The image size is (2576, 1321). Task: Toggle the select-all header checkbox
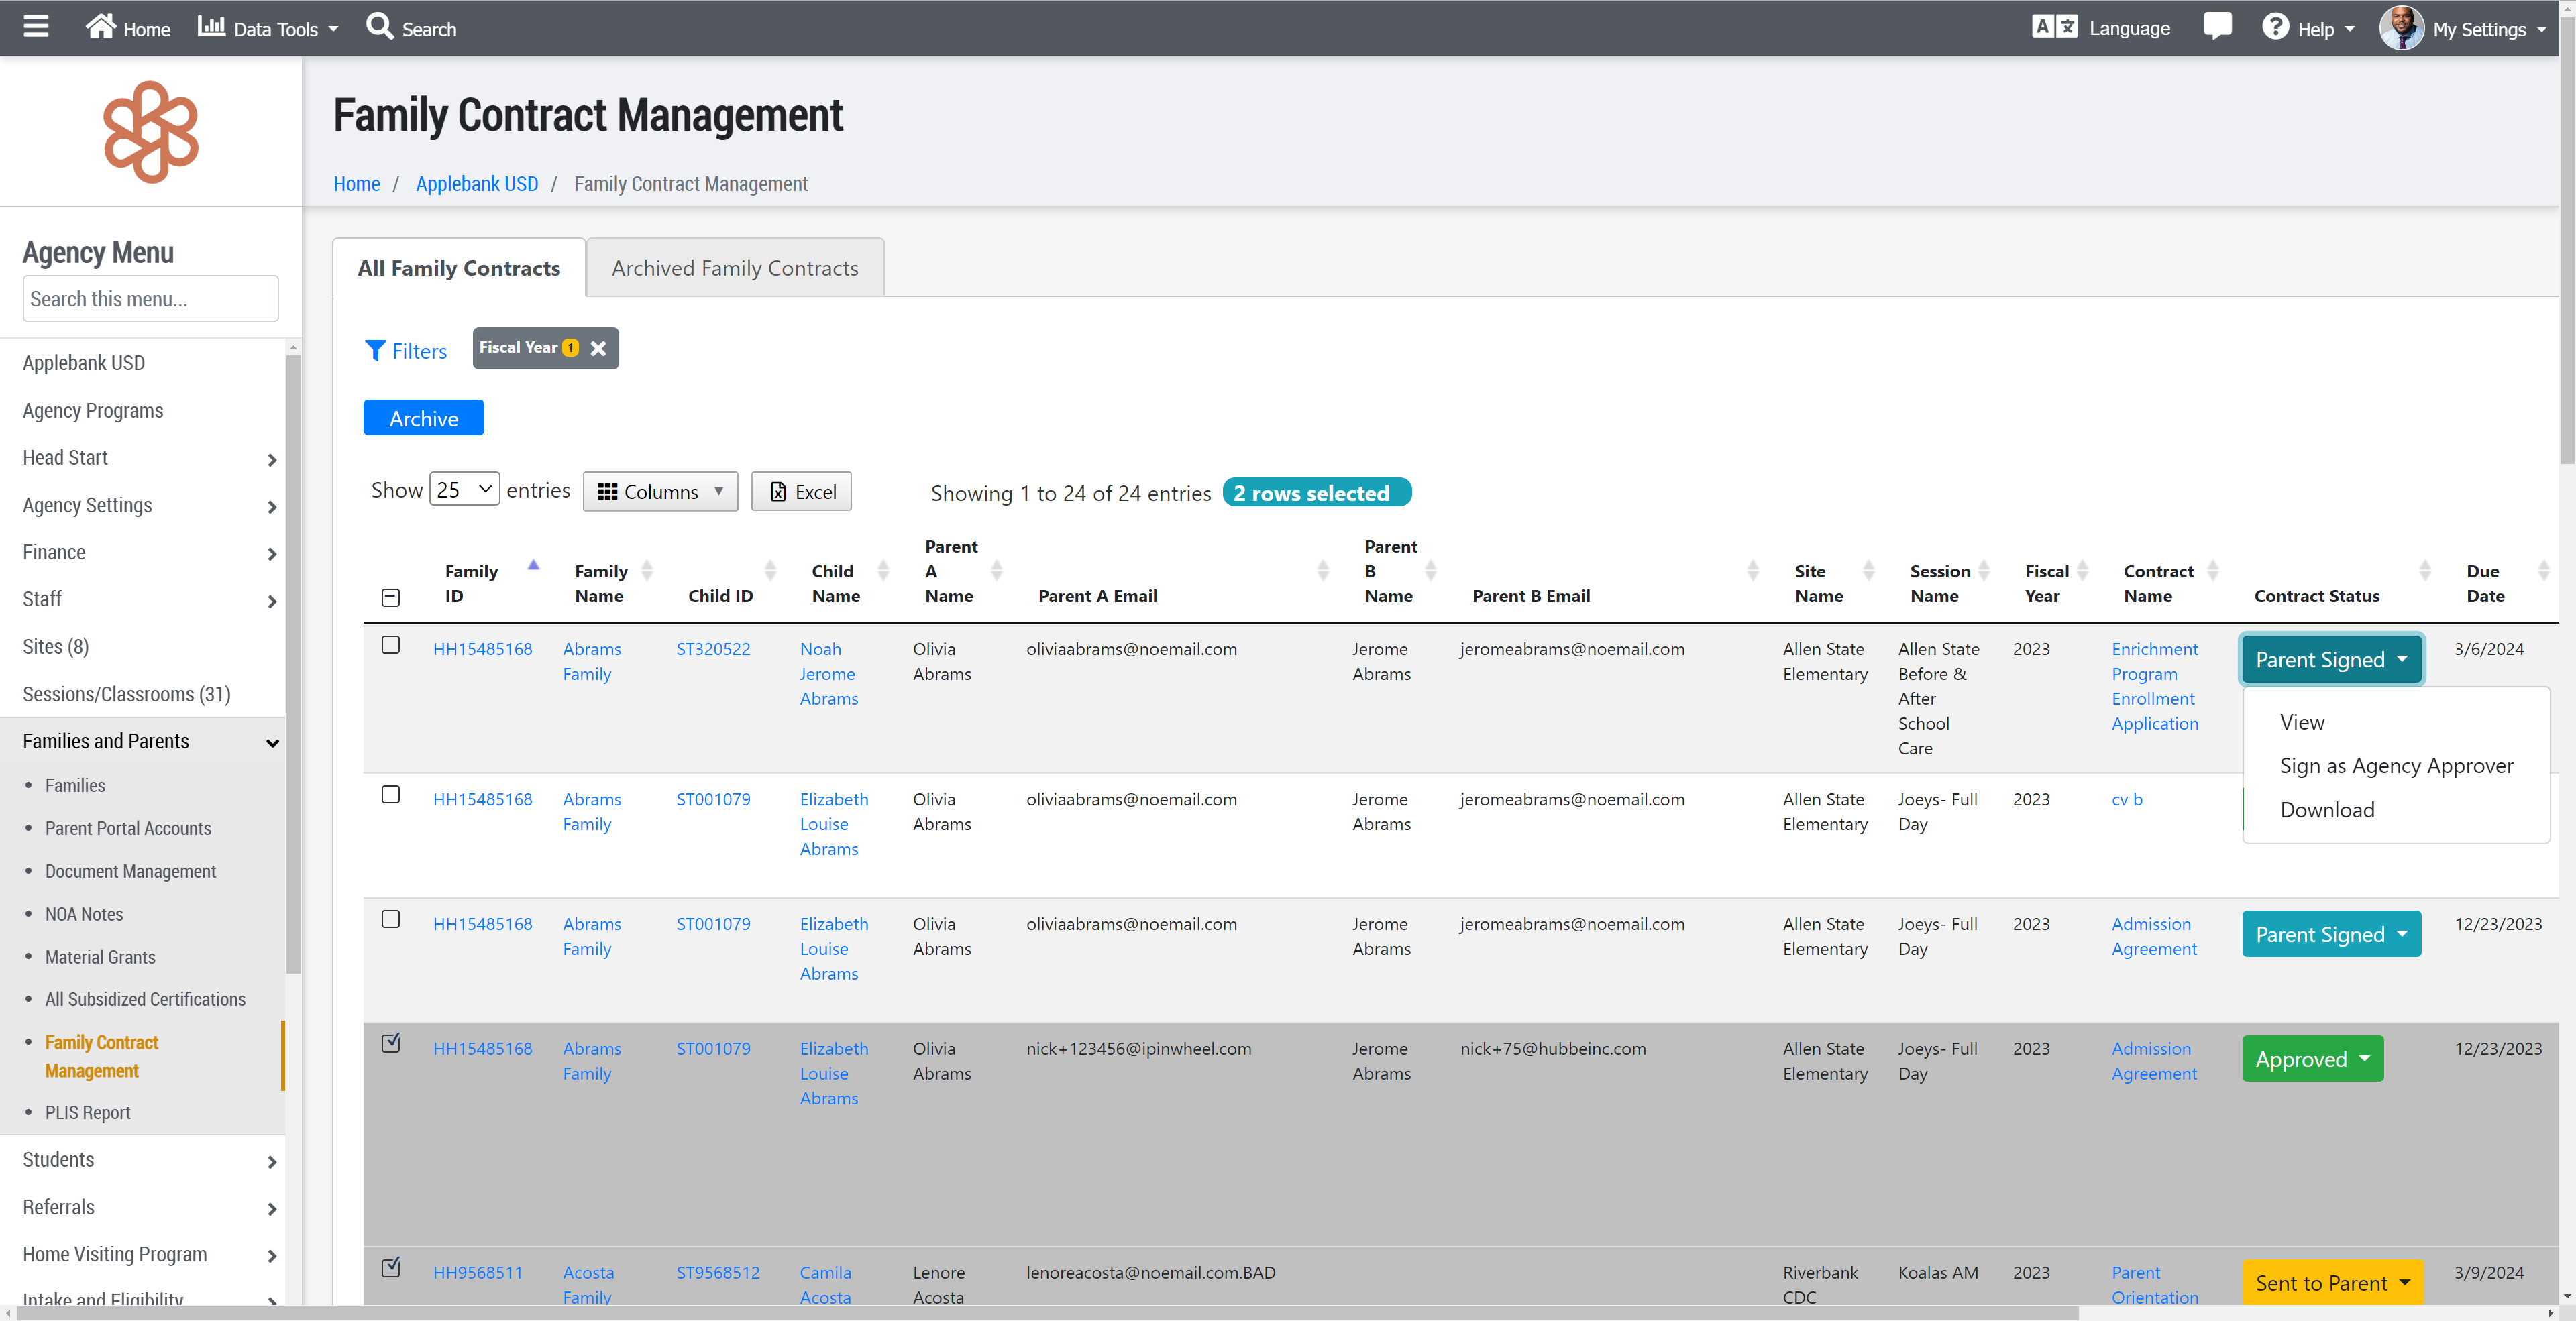[391, 597]
